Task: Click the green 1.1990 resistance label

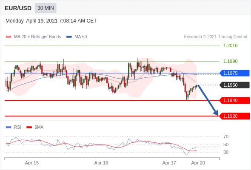Action: [x=230, y=61]
